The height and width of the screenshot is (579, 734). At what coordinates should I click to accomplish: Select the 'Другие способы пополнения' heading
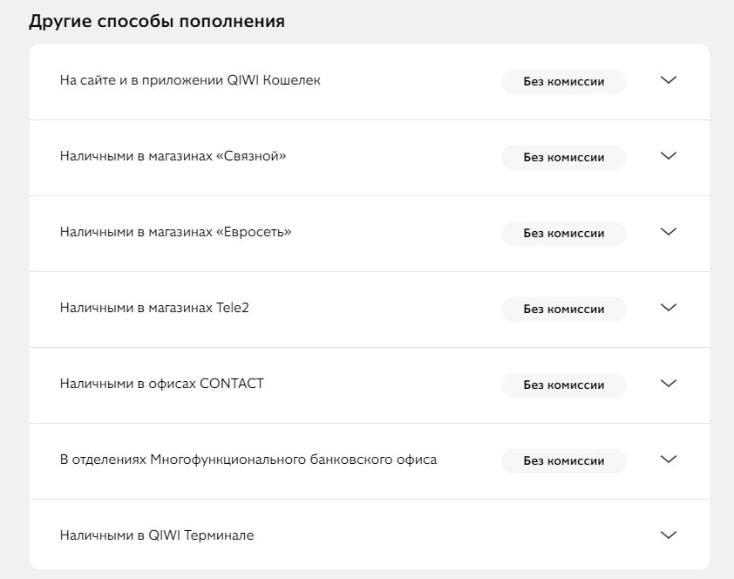157,22
